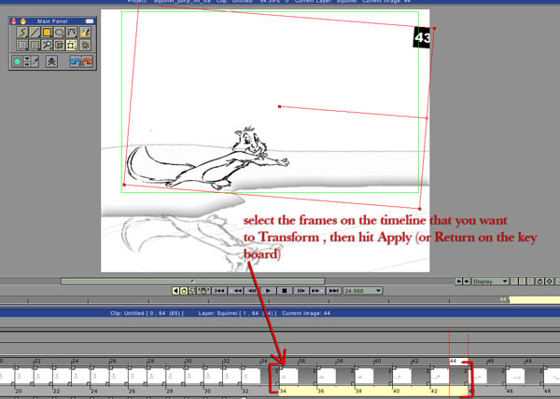This screenshot has height=399, width=560.
Task: Click 'Current Image: 44' in the status bar
Action: (306, 313)
